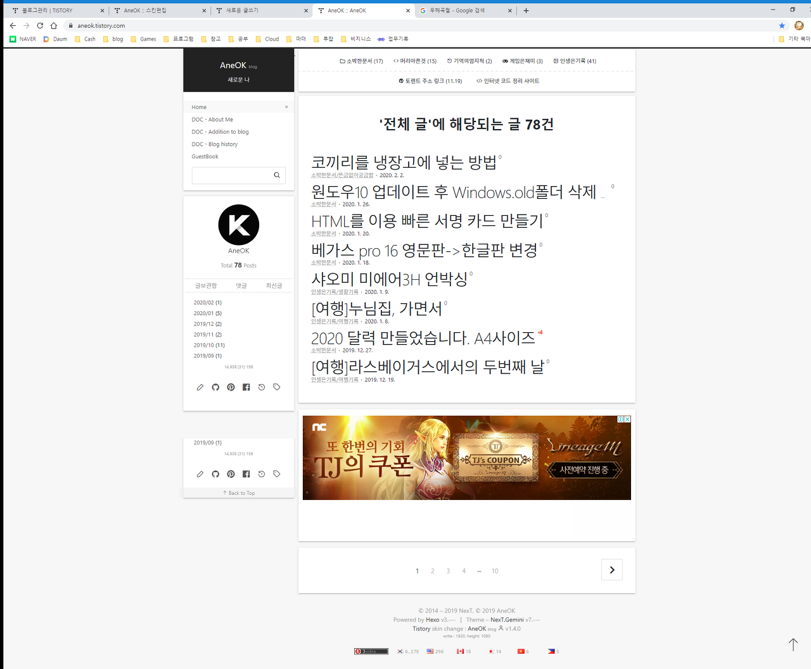Open DOC - About Me page
The height and width of the screenshot is (669, 811).
click(x=212, y=120)
